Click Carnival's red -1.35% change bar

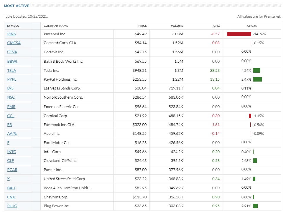(x=250, y=116)
